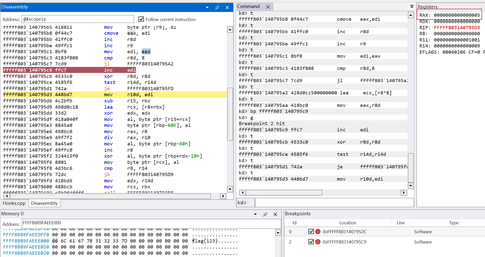Click the kd> command input box
Image resolution: width=485 pixels, height=257 pixels.
point(334,203)
